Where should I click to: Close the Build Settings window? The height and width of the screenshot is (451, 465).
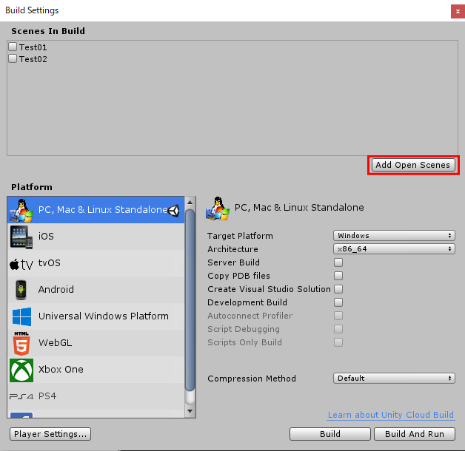458,12
